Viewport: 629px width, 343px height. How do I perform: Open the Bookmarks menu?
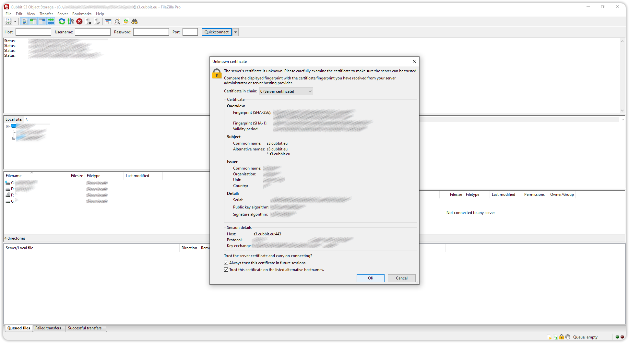(x=82, y=14)
